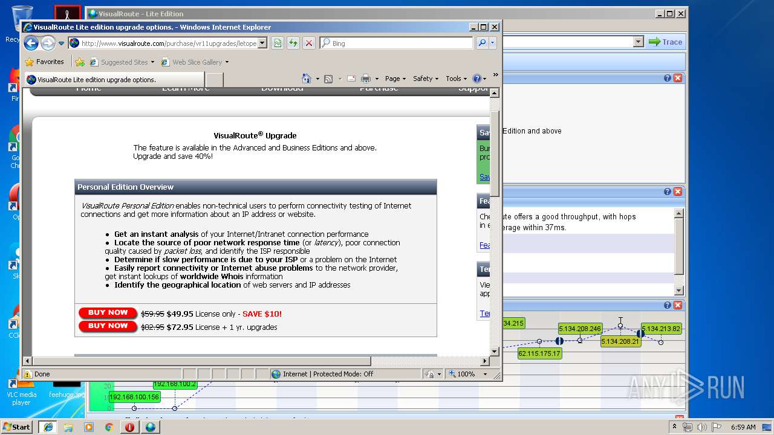Click the first BUY NOW button for $49.95
Viewport: 774px width, 435px height.
coord(108,313)
